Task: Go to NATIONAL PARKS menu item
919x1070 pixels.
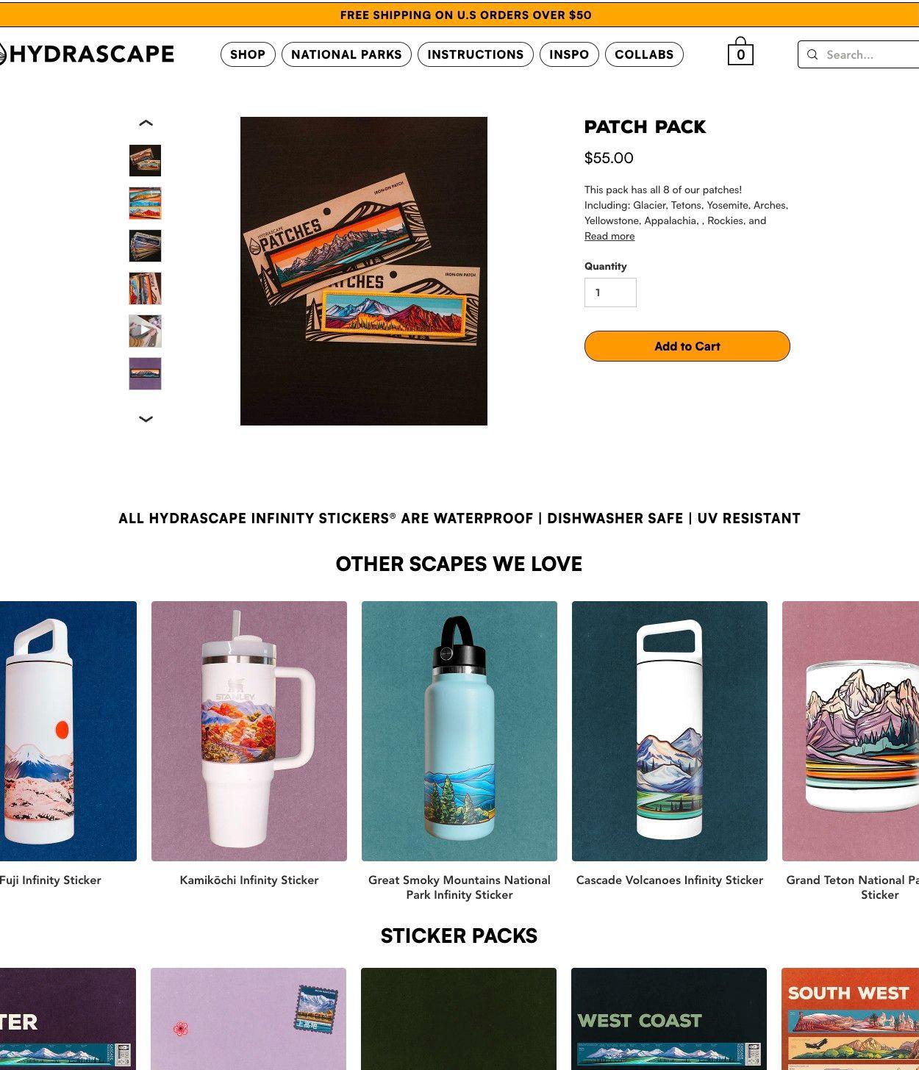Action: pos(346,54)
